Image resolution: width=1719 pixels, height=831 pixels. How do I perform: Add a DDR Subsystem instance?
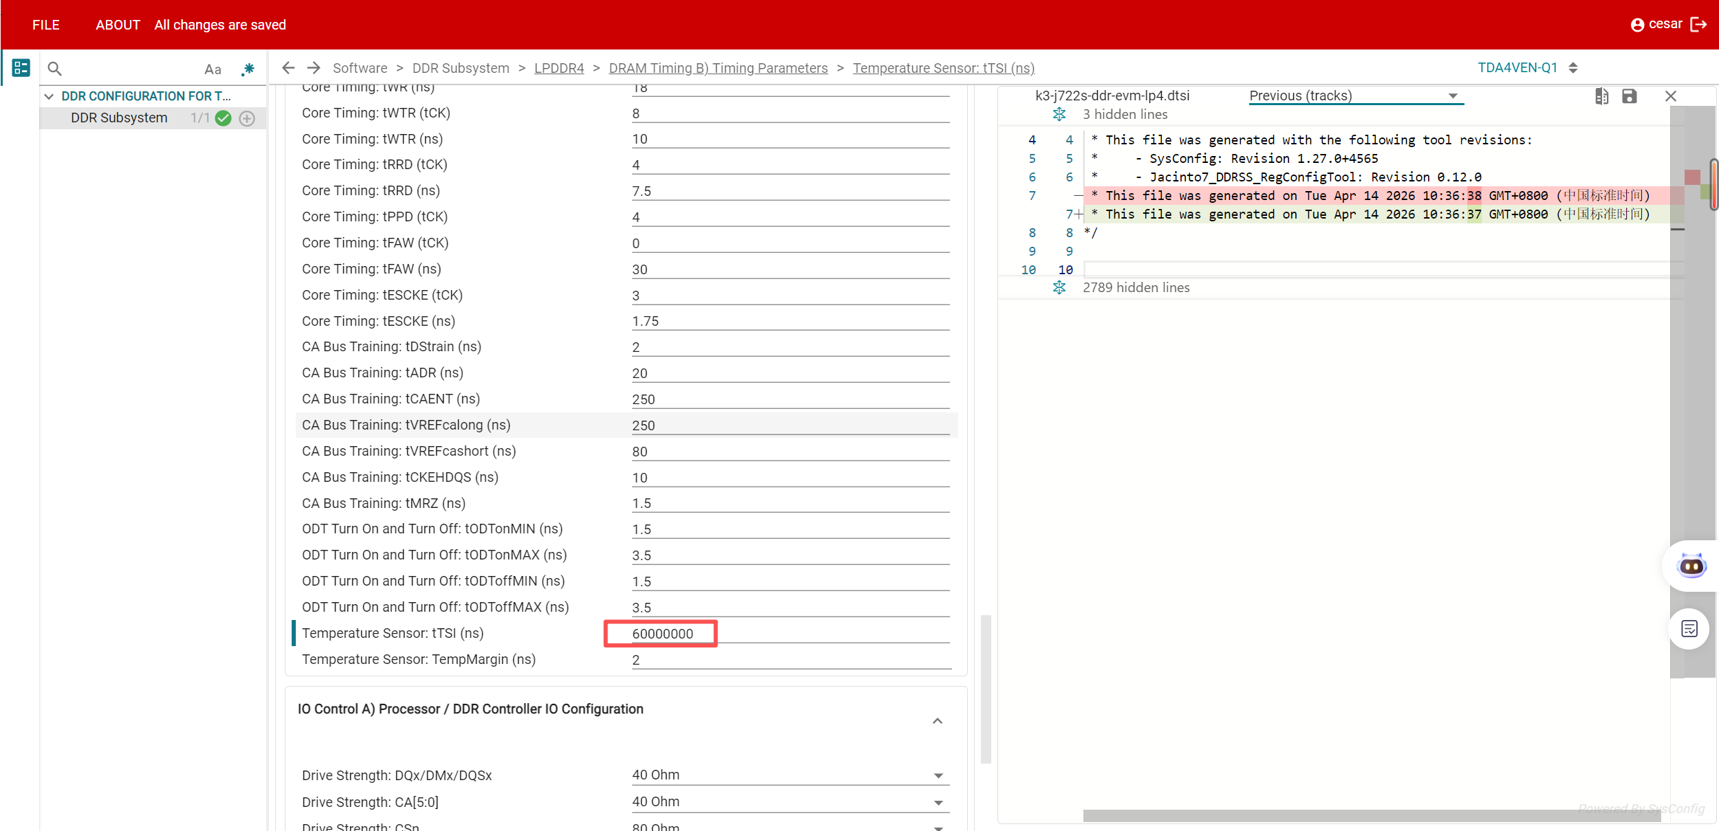click(x=247, y=118)
